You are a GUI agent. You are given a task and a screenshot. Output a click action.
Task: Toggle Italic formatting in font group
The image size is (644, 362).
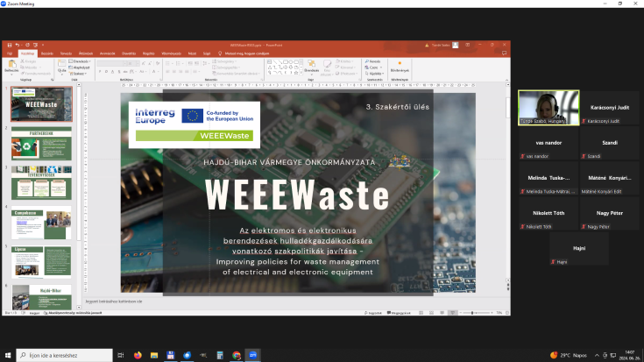106,72
